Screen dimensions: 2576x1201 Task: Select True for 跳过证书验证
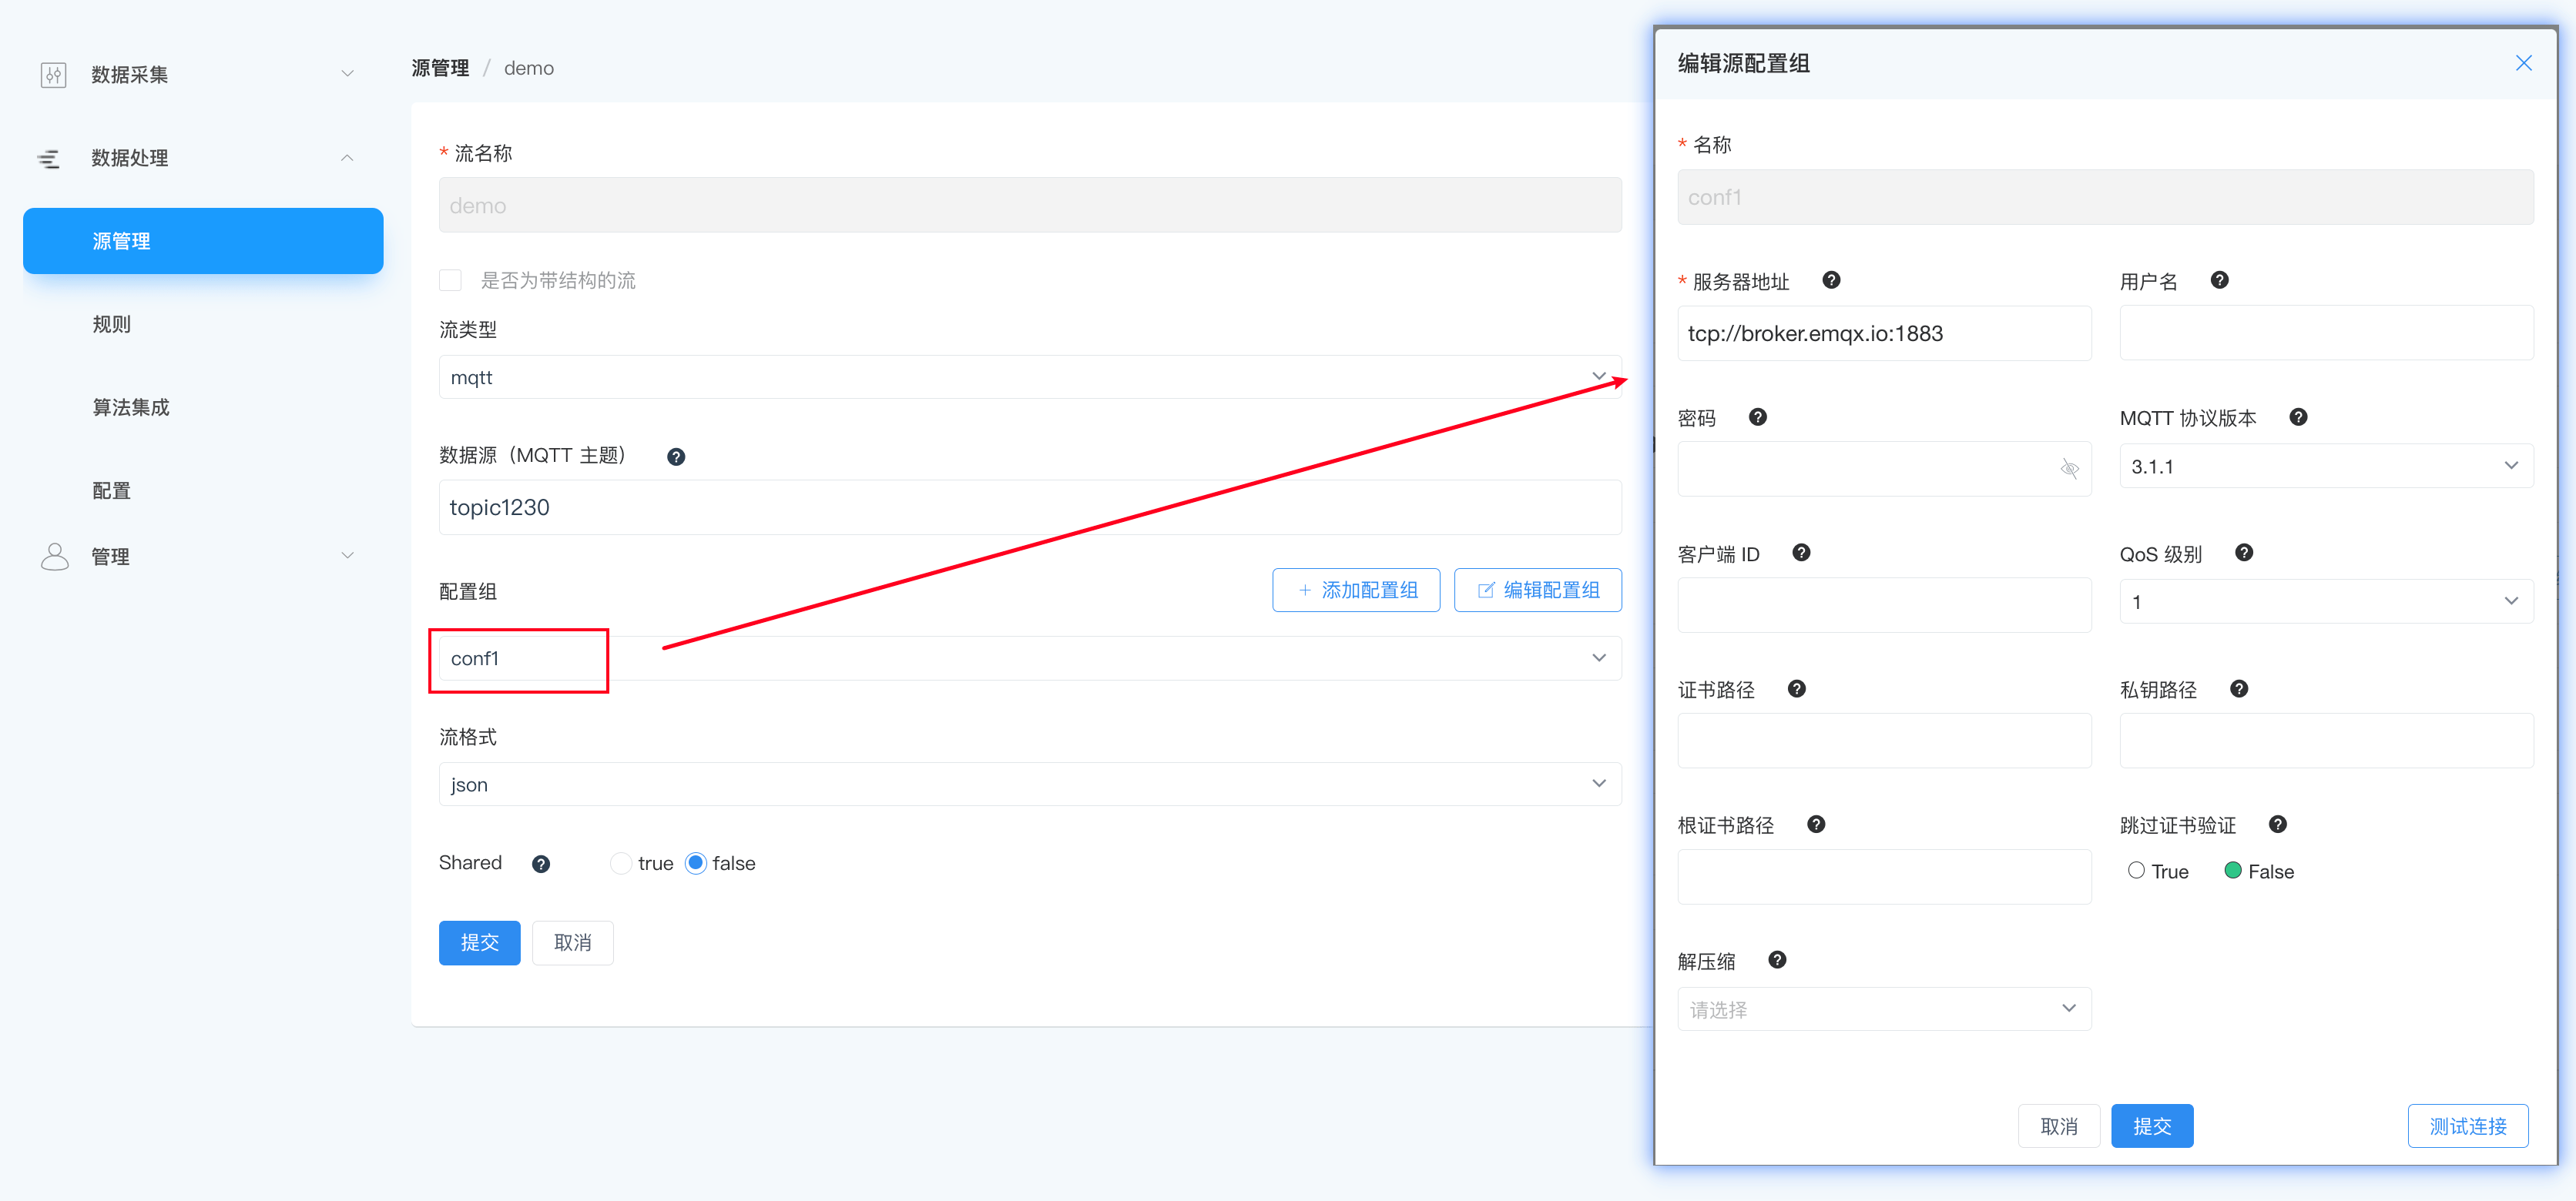(x=2136, y=870)
